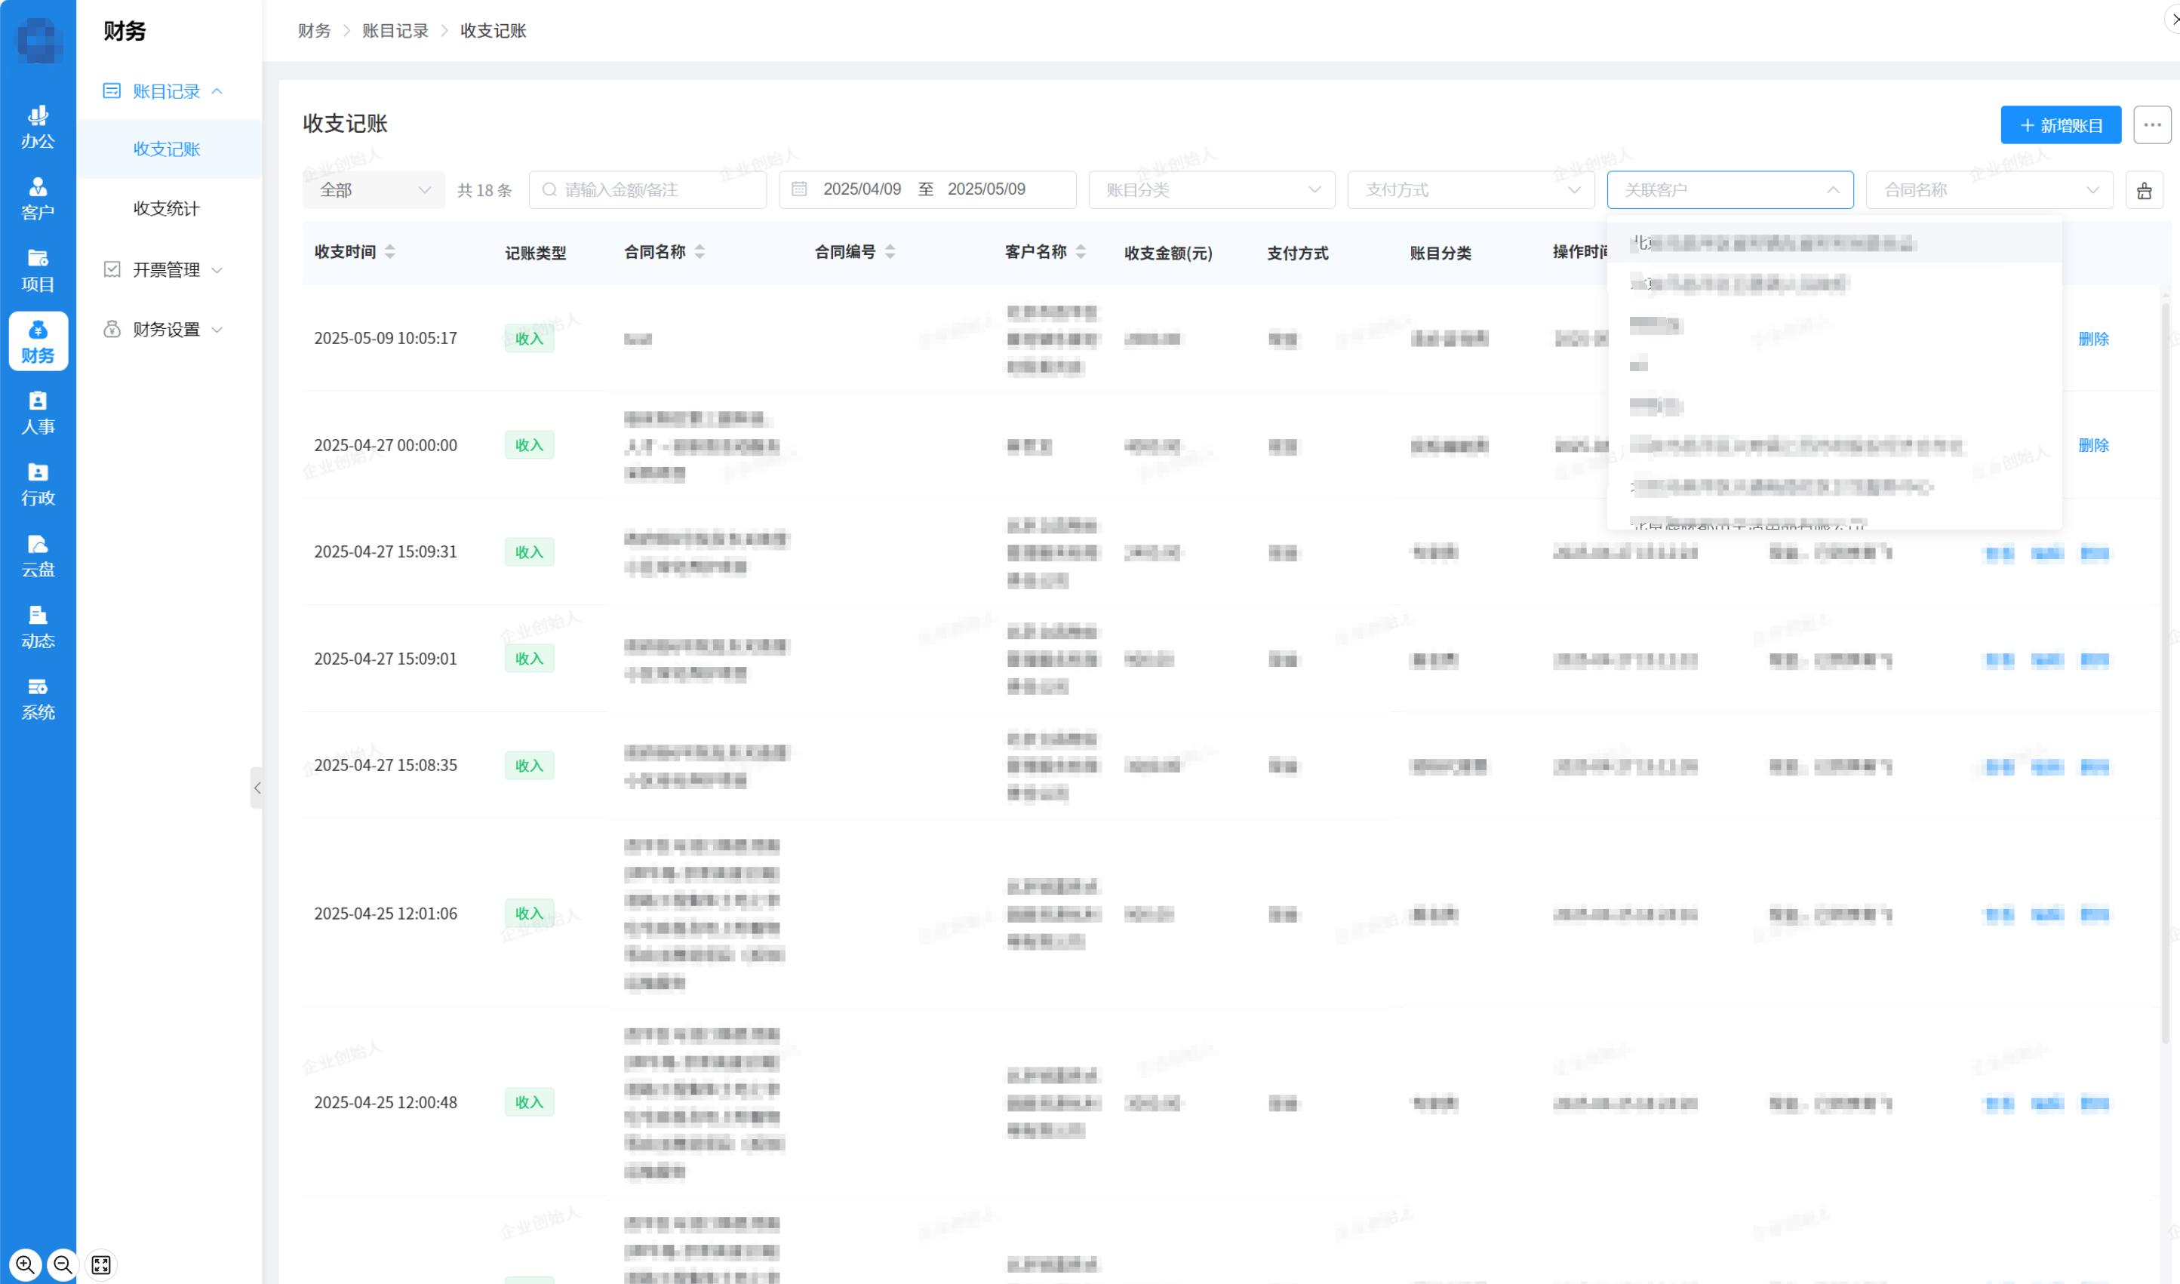Click the date 2025-04-27 15:09:01
Screen dimensions: 2180x1284
[x=385, y=659]
